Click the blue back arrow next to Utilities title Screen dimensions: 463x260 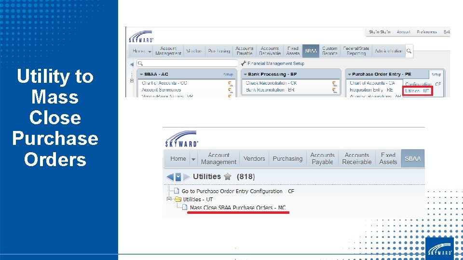[x=170, y=177]
